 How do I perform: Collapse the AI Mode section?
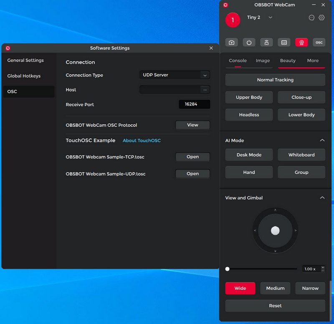click(x=322, y=141)
